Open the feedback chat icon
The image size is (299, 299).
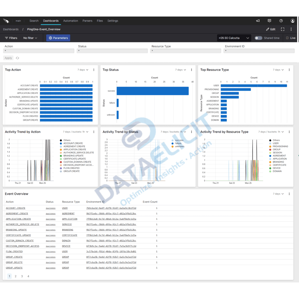coord(269,20)
